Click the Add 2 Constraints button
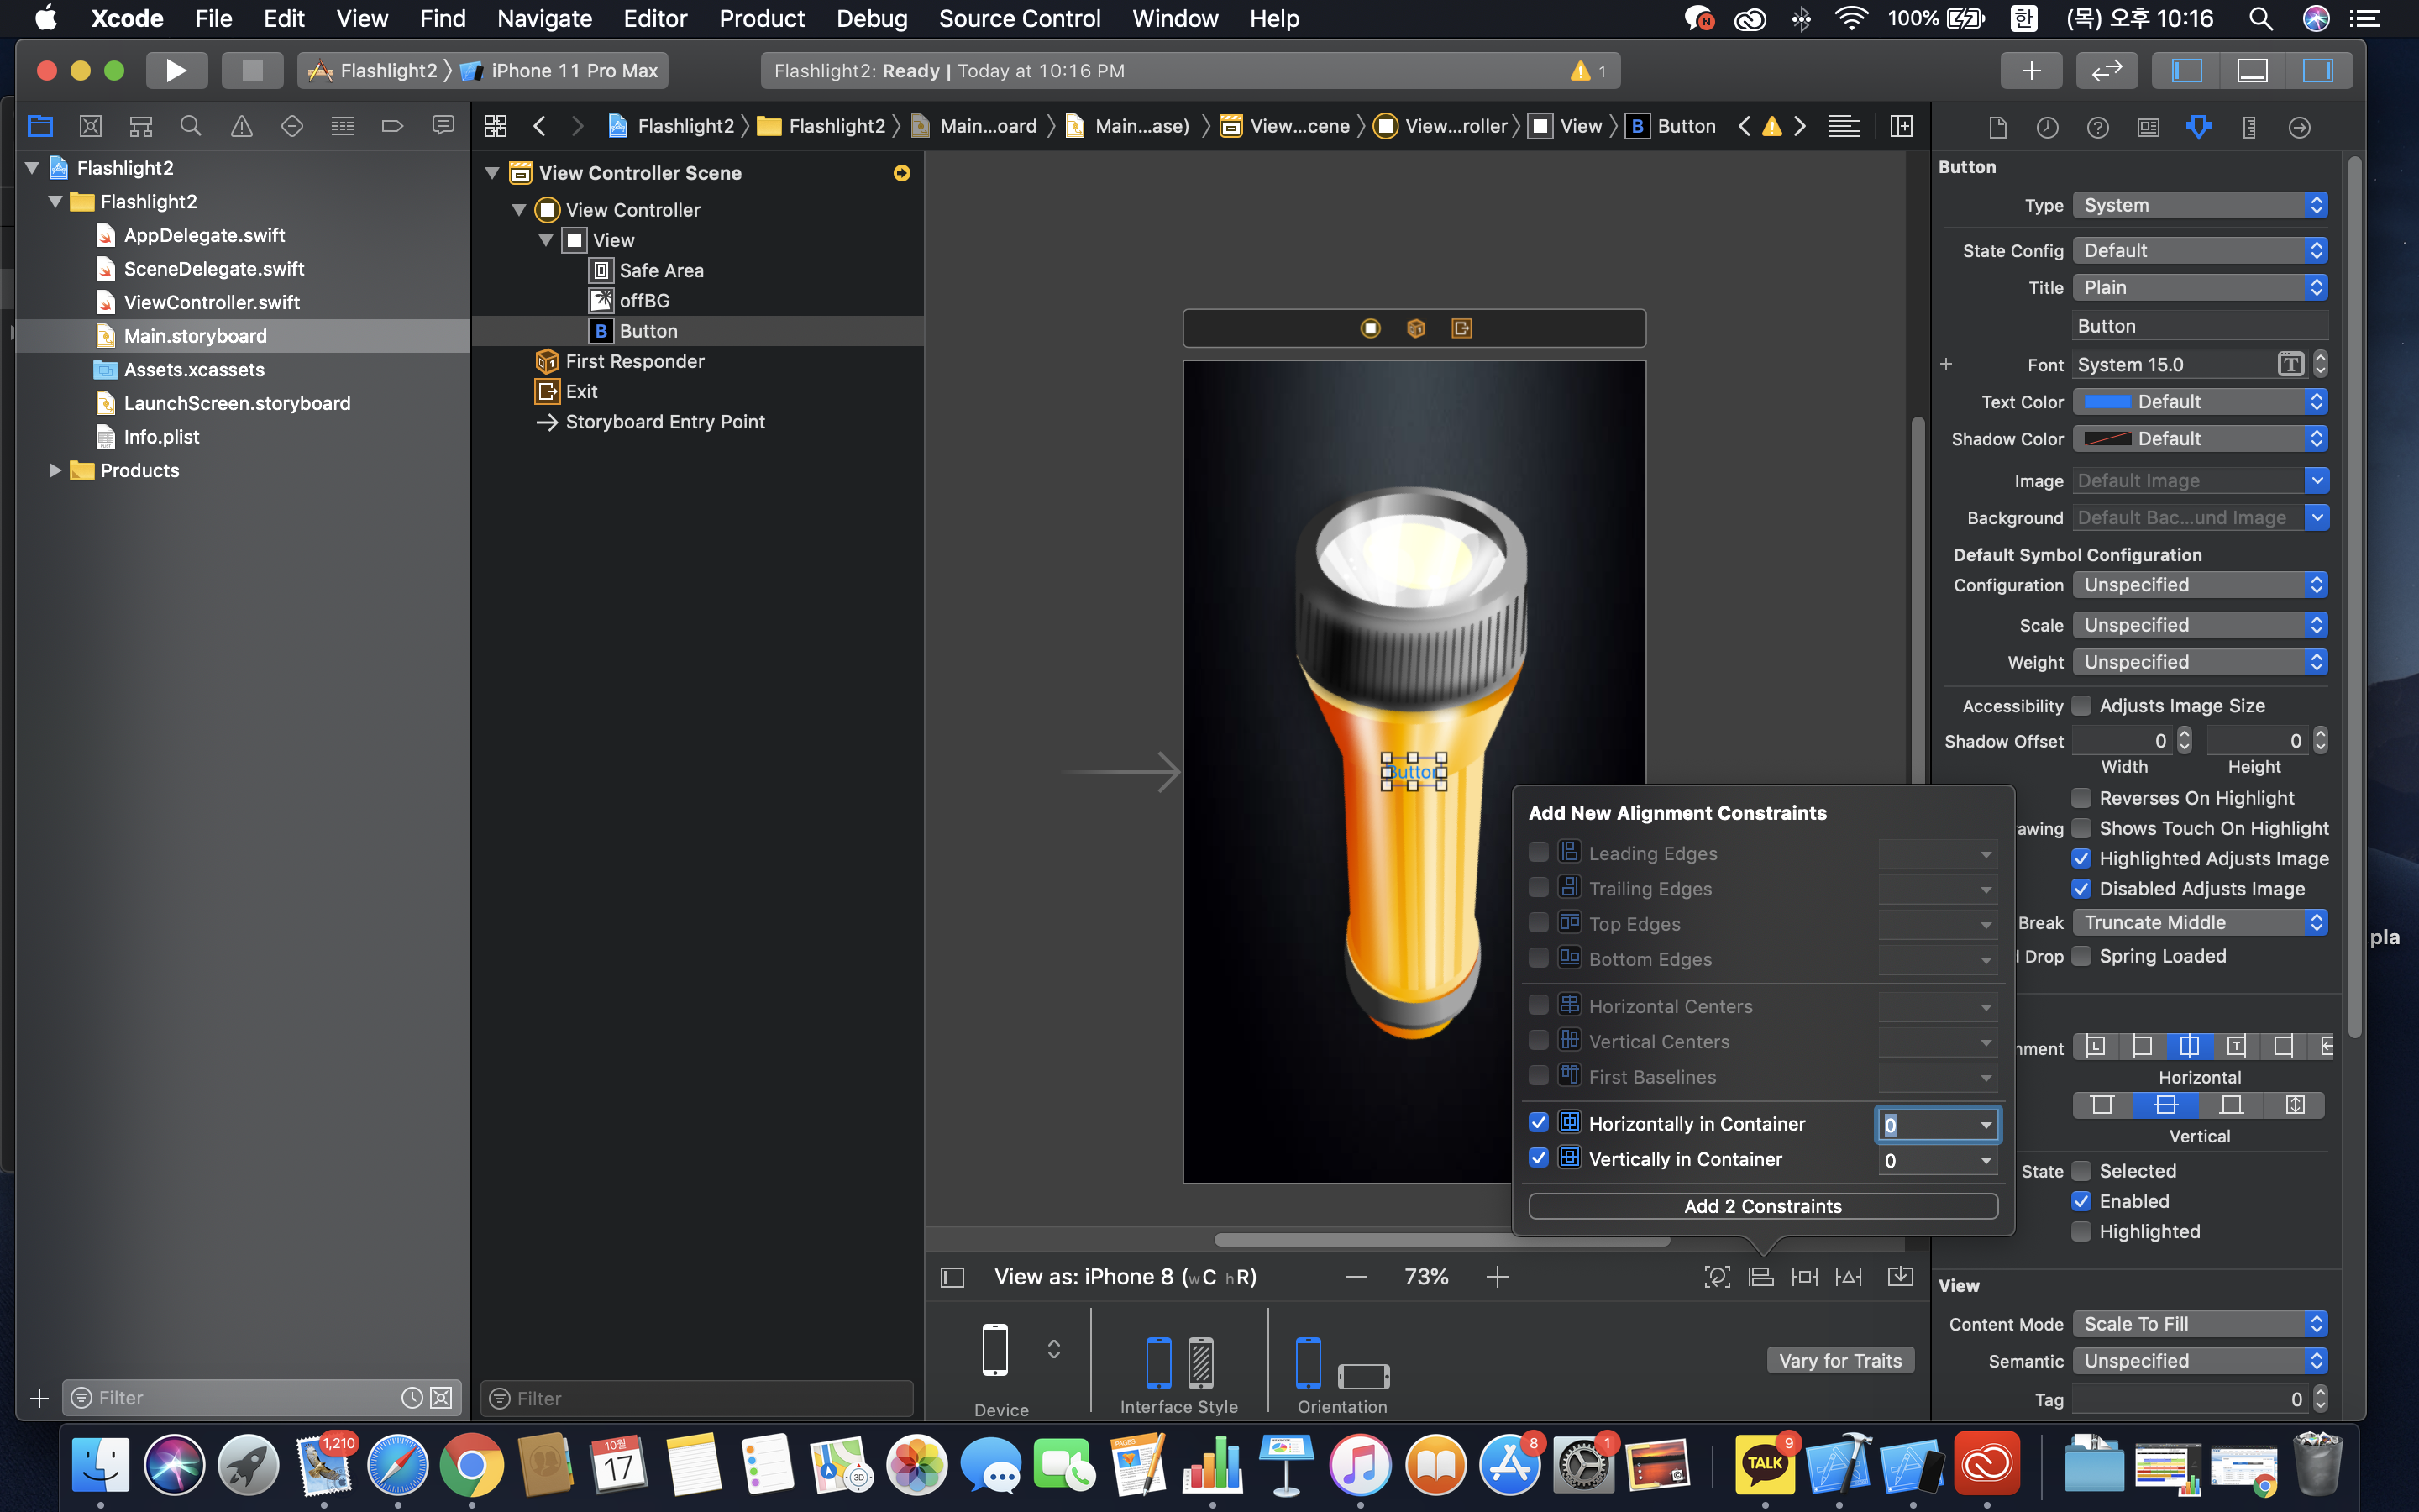Viewport: 2419px width, 1512px height. (1762, 1206)
